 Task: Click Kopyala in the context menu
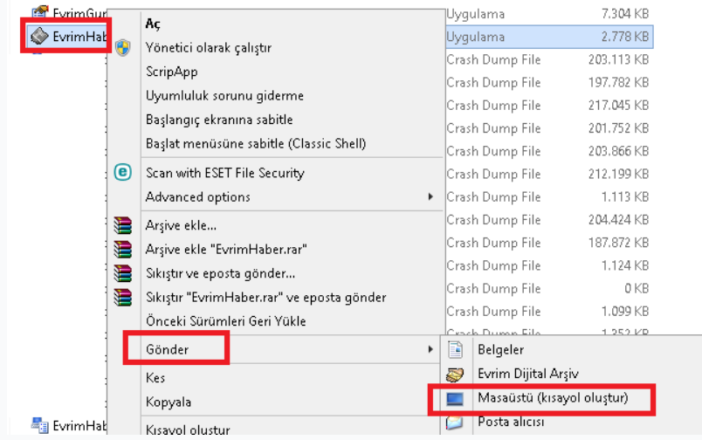click(169, 402)
